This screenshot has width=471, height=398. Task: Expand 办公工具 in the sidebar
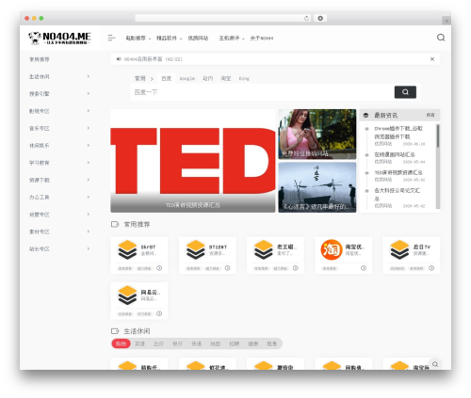(x=59, y=198)
